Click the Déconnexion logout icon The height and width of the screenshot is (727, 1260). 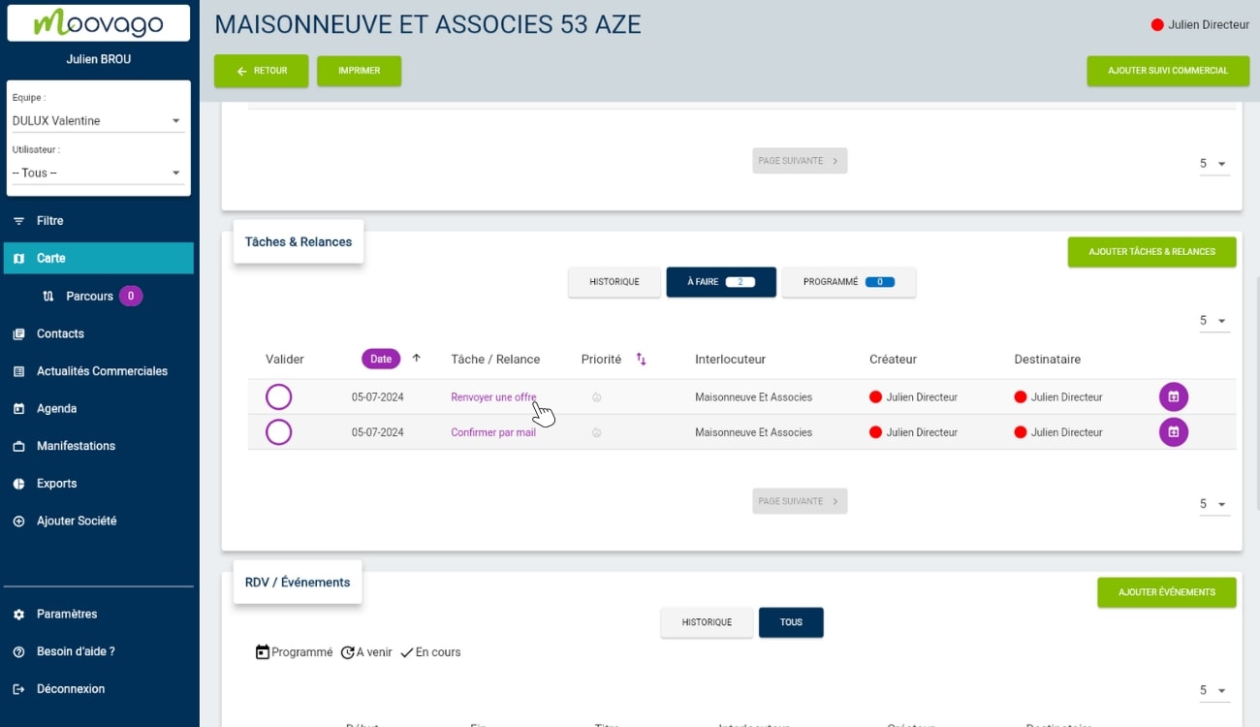coord(18,689)
